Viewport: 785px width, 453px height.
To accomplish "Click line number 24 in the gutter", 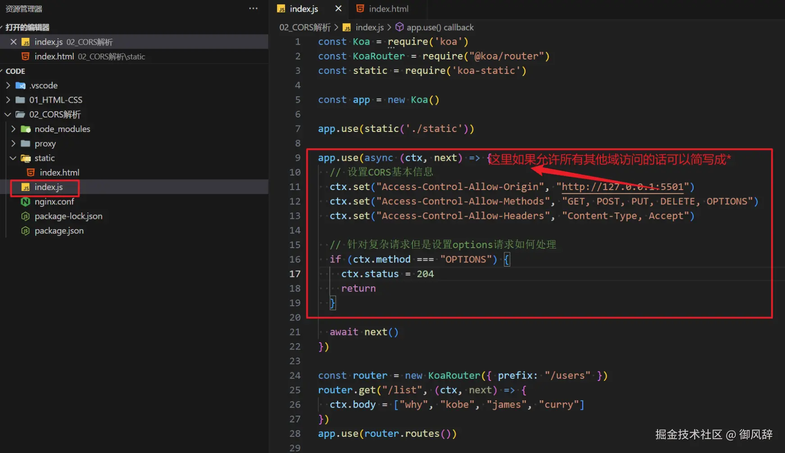I will [295, 376].
